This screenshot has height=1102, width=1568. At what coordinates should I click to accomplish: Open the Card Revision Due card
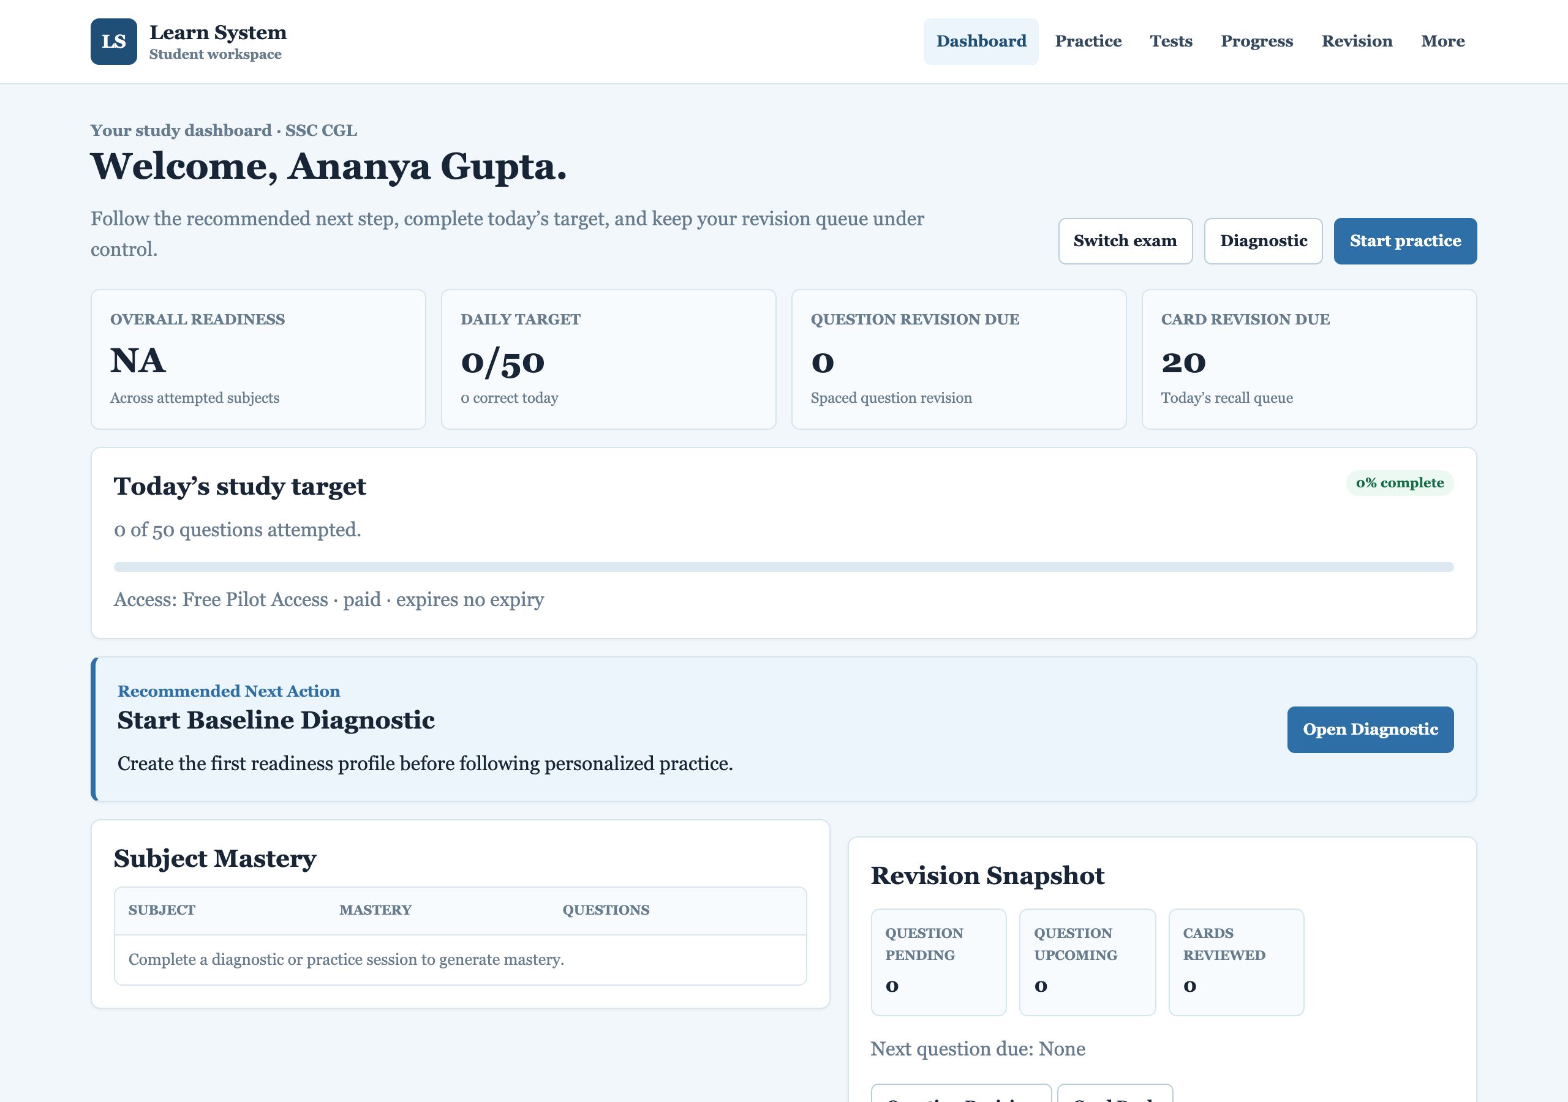click(1308, 359)
